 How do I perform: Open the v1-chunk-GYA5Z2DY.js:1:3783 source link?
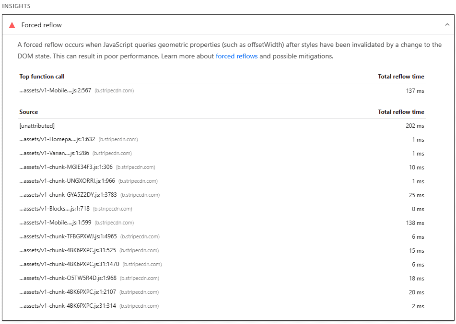click(x=68, y=195)
